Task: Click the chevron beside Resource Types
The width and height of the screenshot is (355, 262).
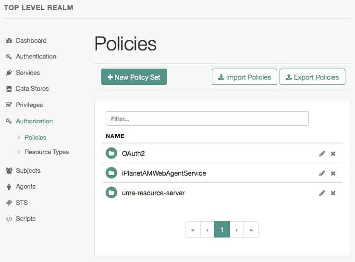Action: coord(19,152)
